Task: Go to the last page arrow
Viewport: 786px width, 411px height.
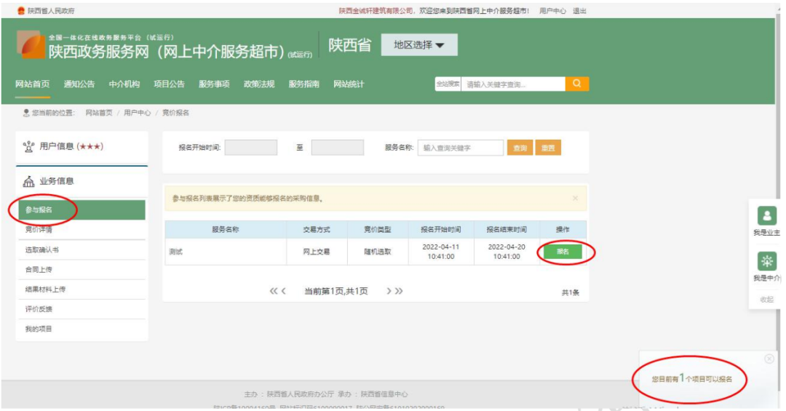Action: tap(399, 291)
